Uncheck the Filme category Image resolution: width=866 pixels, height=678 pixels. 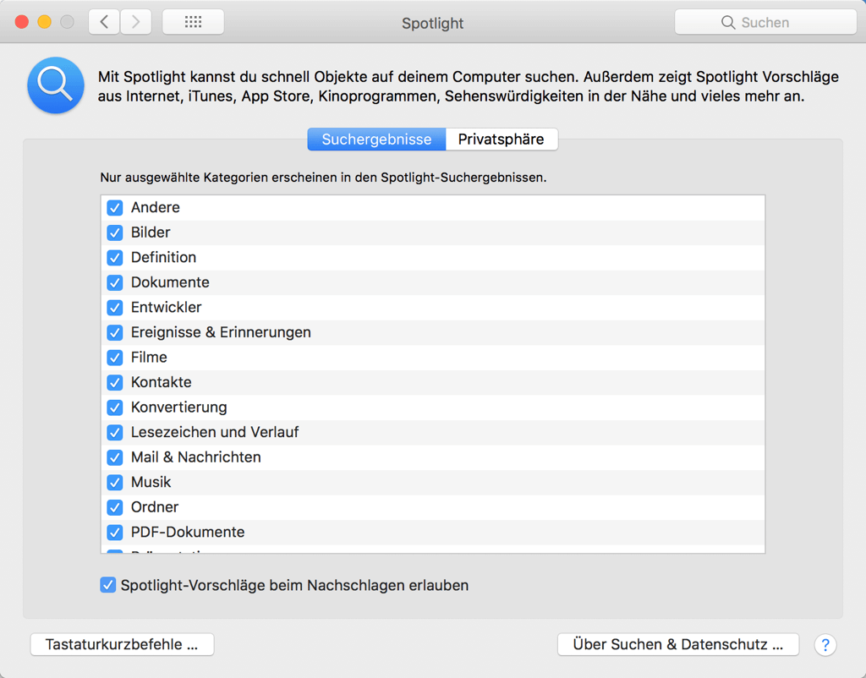tap(115, 358)
